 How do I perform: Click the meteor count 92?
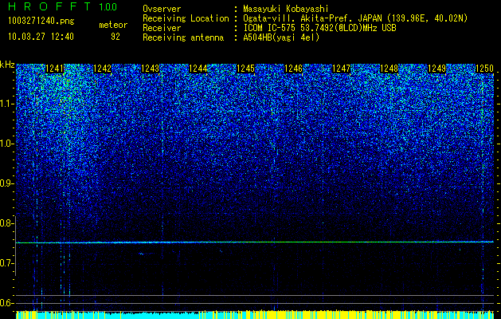point(115,37)
